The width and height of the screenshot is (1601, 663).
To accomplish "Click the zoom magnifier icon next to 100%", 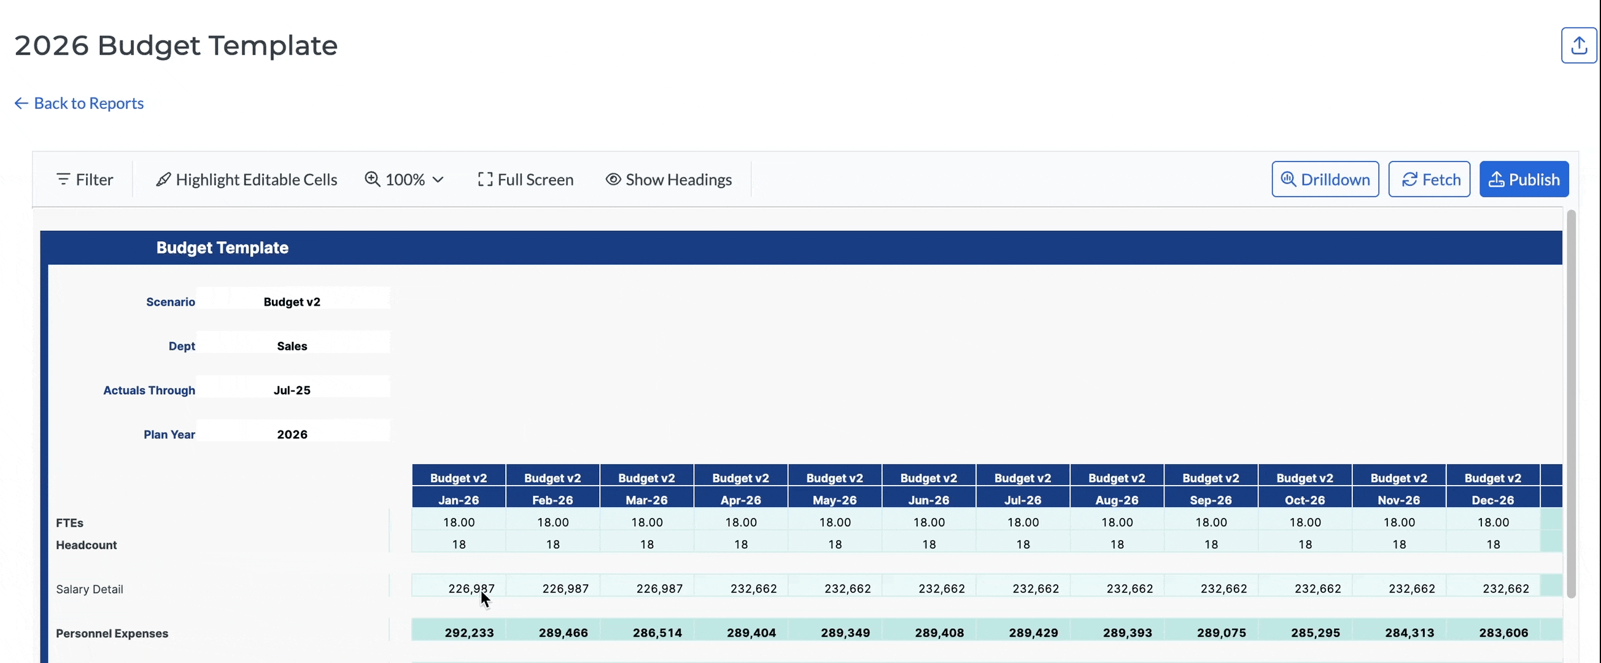I will click(x=371, y=179).
